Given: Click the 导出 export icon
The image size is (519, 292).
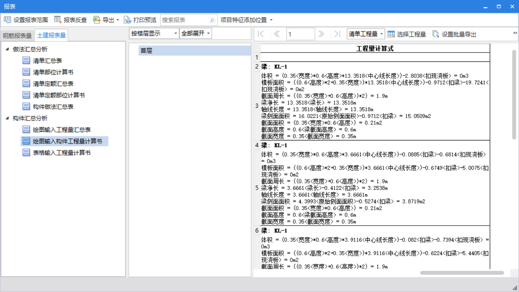Looking at the screenshot, I should (97, 20).
